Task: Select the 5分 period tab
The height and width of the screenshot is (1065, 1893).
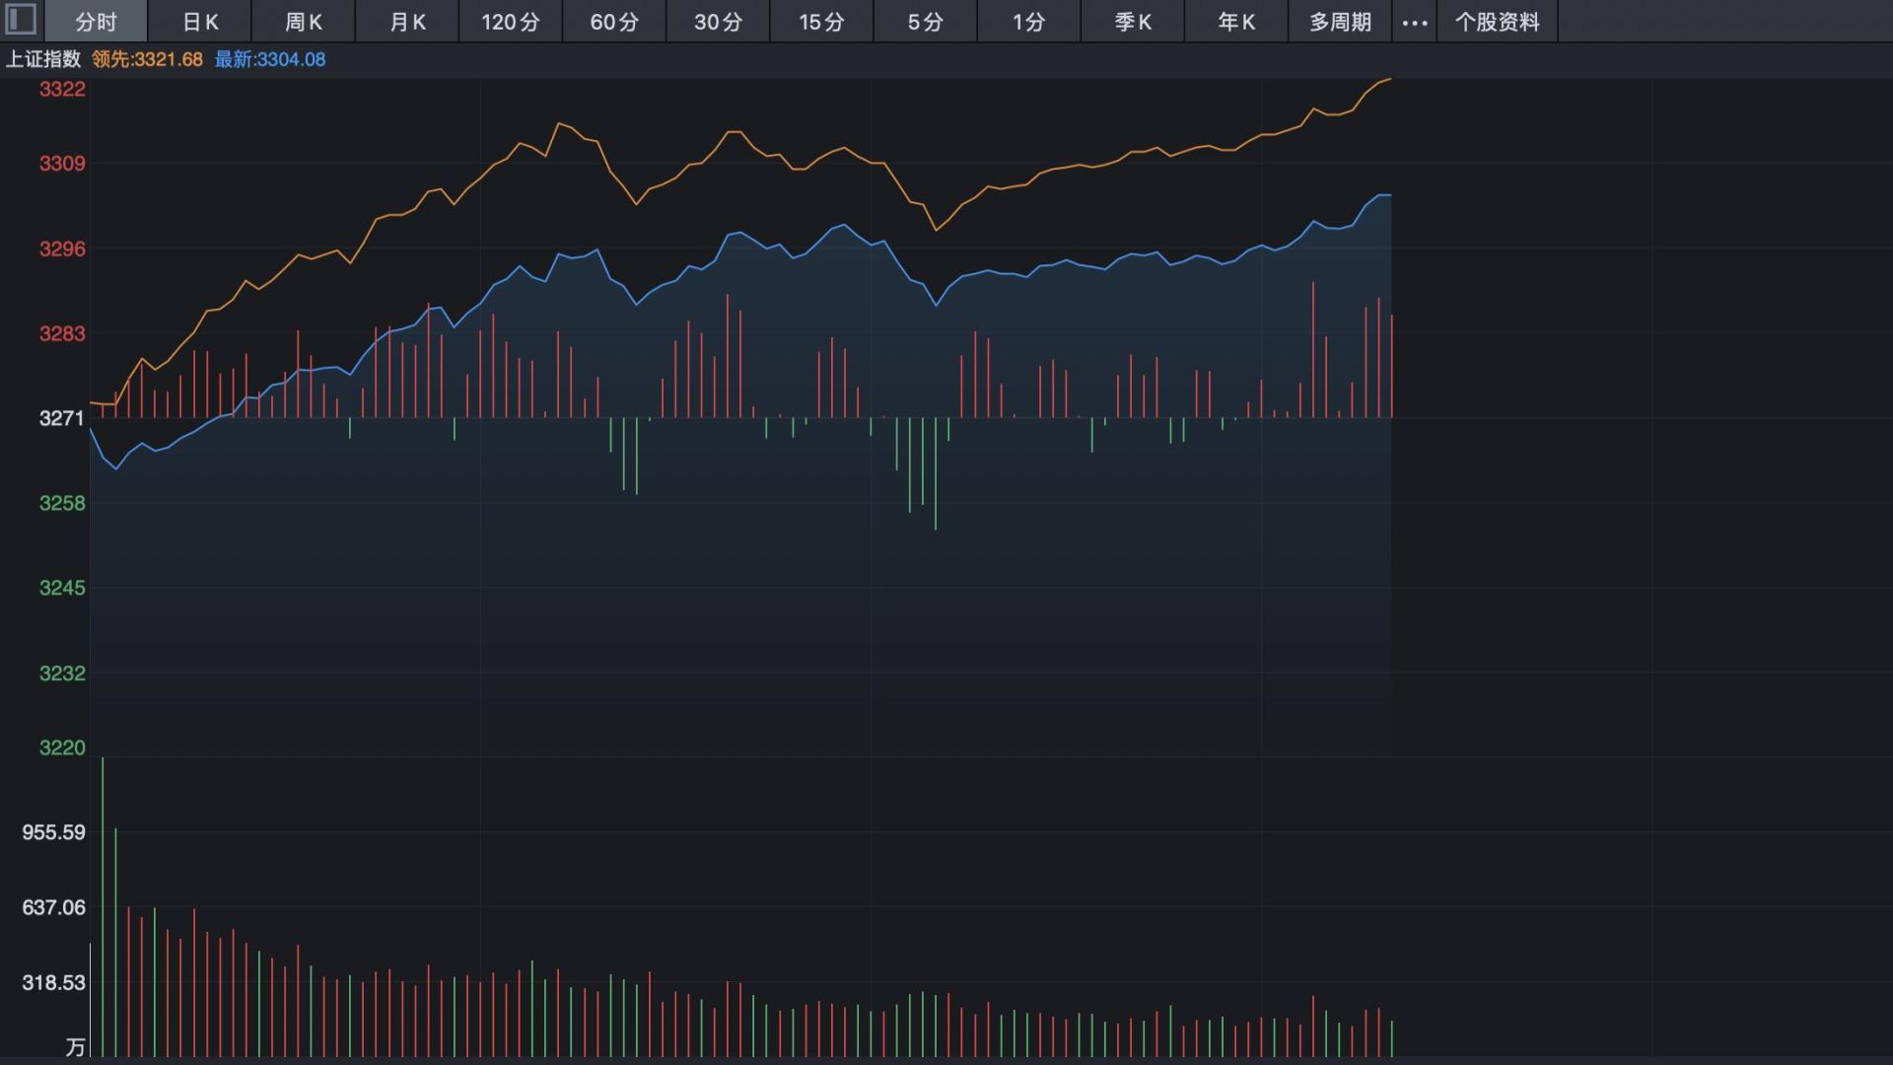Action: (x=925, y=22)
